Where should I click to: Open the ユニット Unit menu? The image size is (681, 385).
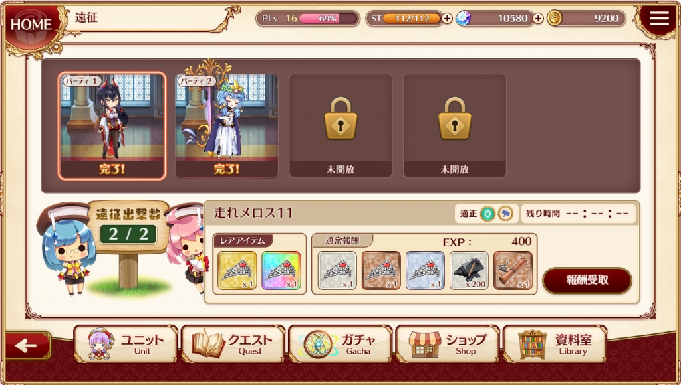[126, 345]
